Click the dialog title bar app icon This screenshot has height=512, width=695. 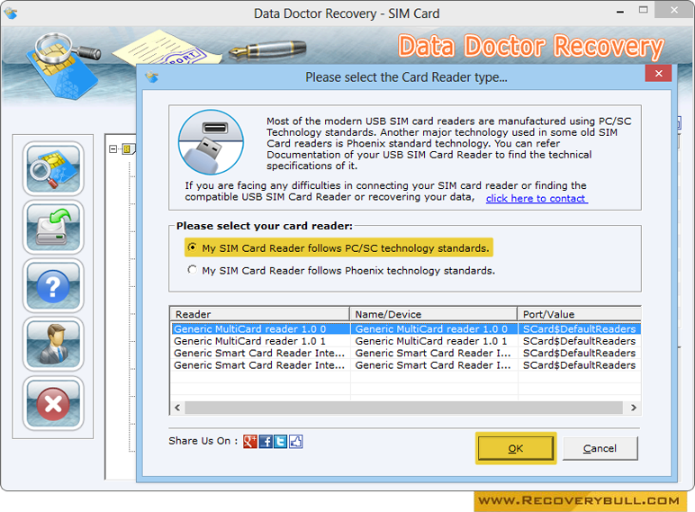tap(152, 77)
